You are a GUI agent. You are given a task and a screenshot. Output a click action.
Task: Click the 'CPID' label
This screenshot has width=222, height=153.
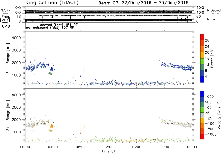point(6,26)
